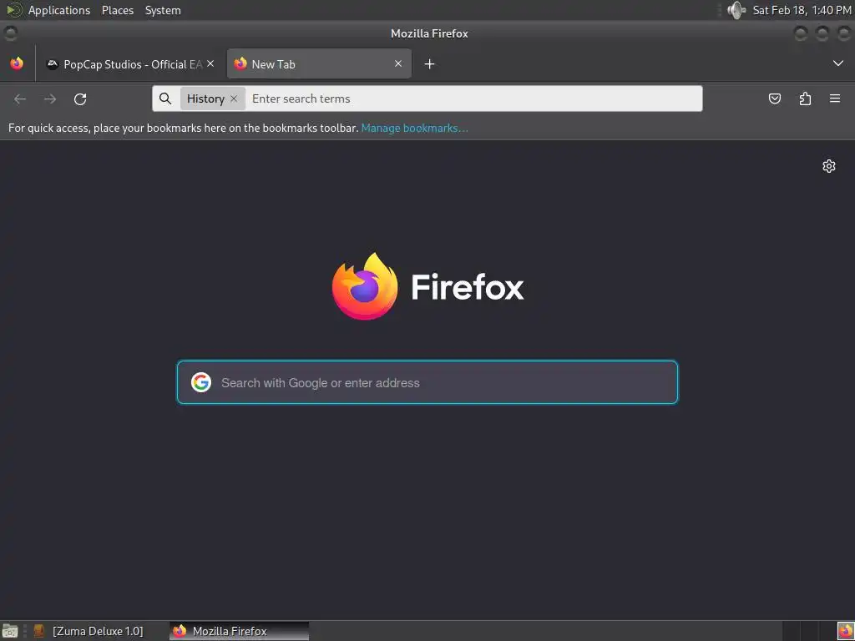Open the Applications menu
855x641 pixels.
pyautogui.click(x=59, y=10)
